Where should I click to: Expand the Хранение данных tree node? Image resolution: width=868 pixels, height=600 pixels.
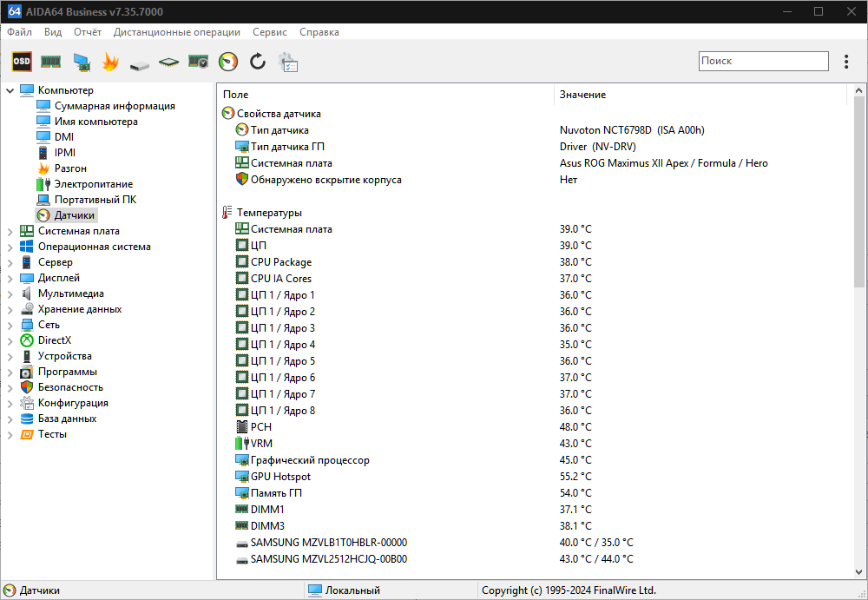point(10,310)
